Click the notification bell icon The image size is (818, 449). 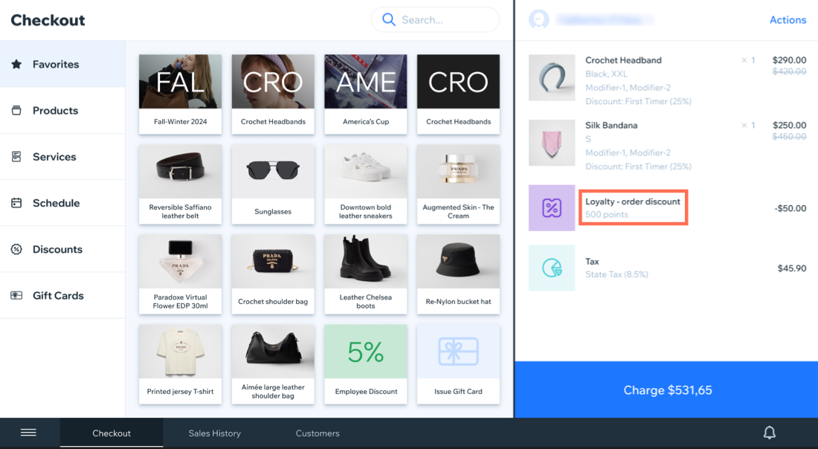[769, 432]
